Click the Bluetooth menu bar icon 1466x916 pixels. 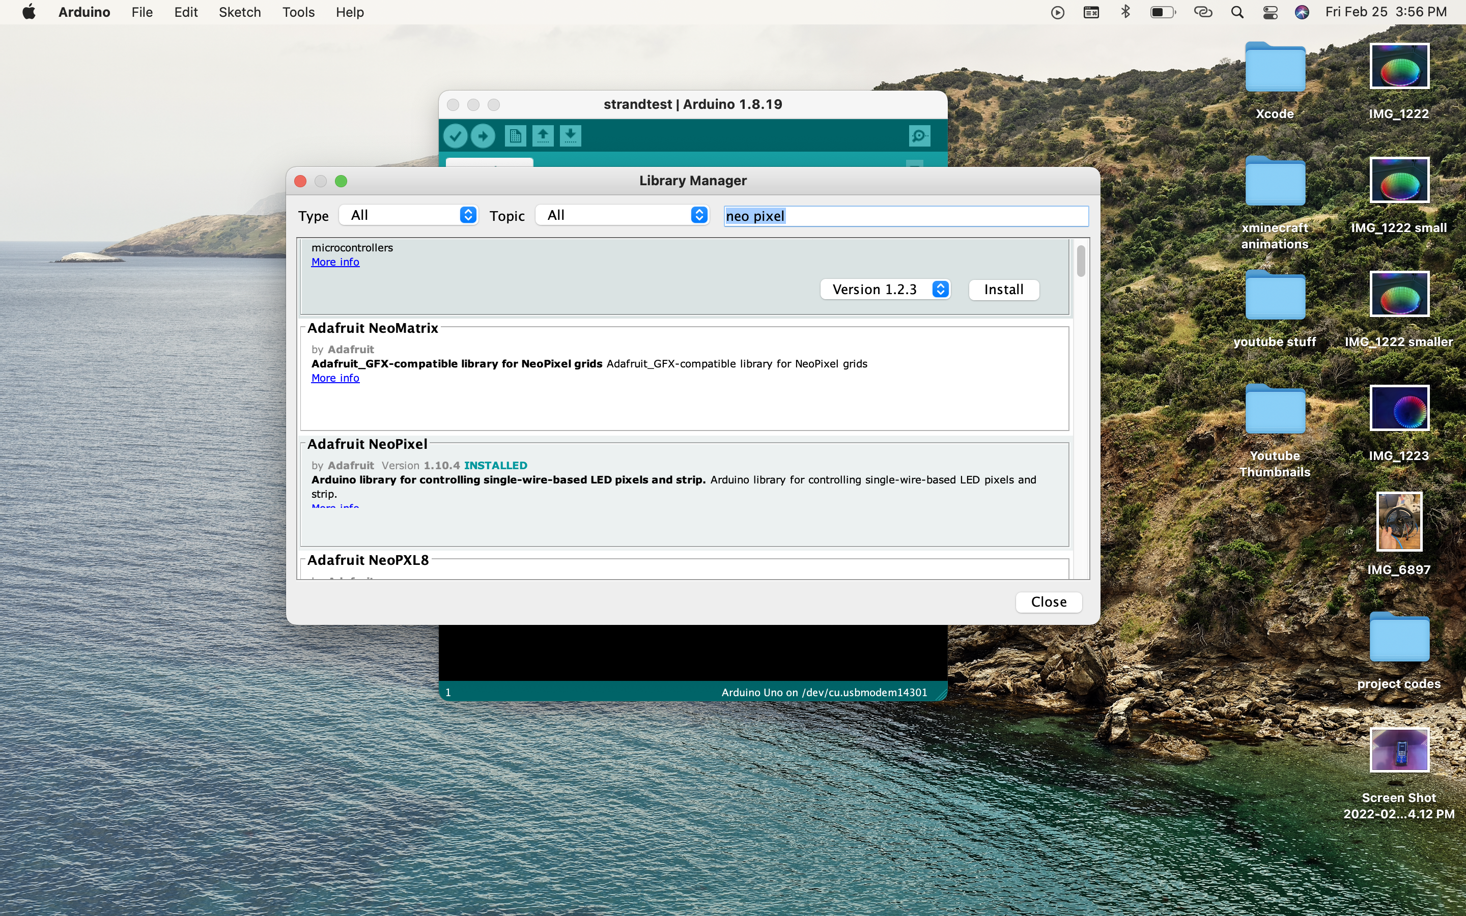(1125, 12)
